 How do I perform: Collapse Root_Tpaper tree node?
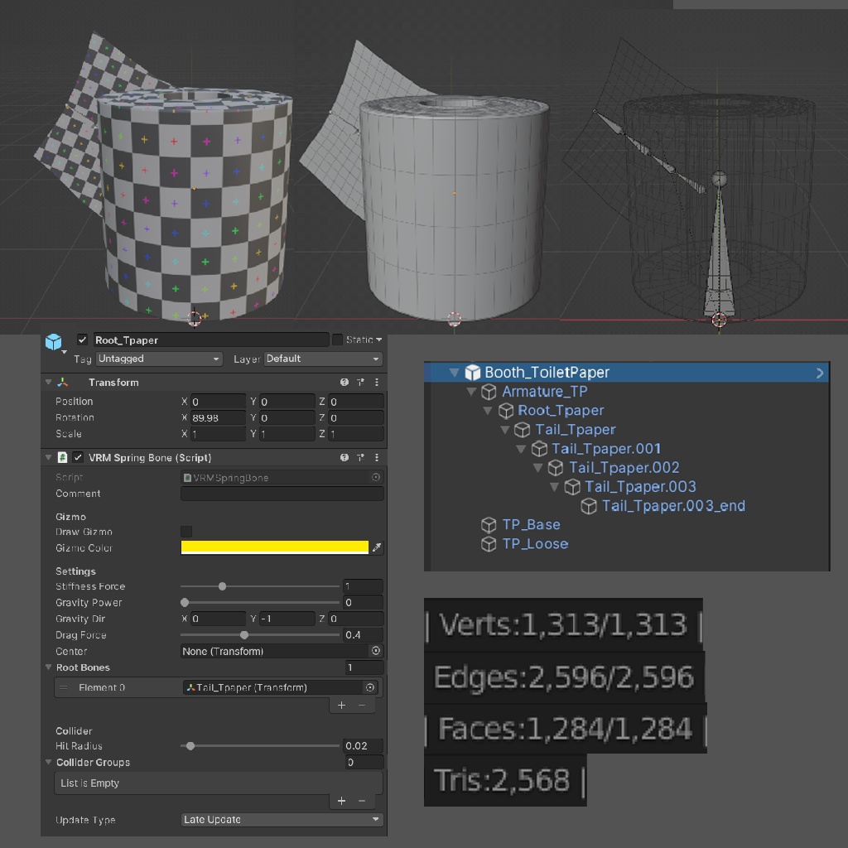(x=488, y=411)
